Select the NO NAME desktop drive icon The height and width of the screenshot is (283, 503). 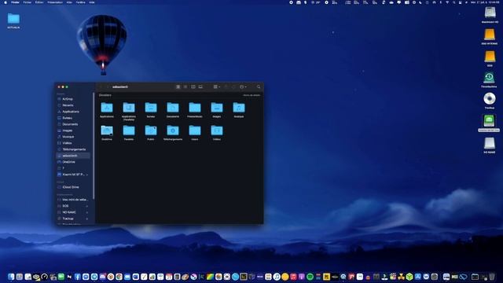[490, 145]
